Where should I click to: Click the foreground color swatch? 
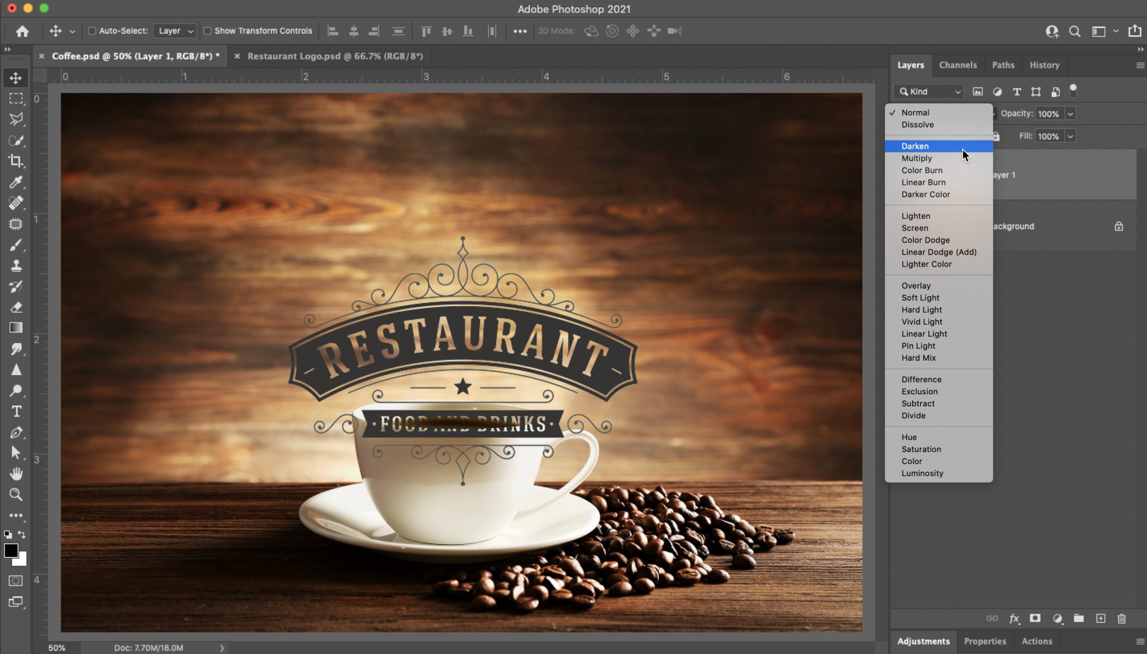11,552
